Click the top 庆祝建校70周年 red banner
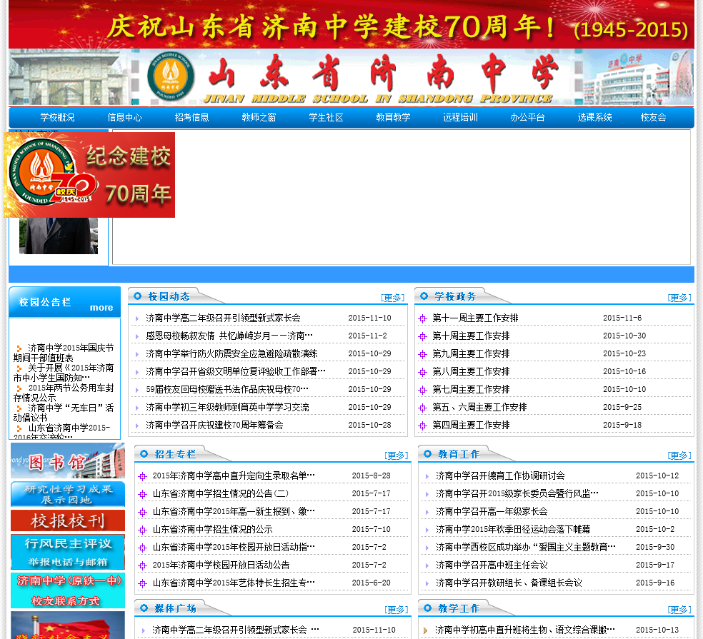Image resolution: width=703 pixels, height=639 pixels. (351, 25)
